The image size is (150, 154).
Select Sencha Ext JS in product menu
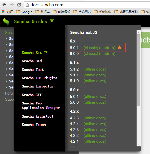[x=35, y=53]
